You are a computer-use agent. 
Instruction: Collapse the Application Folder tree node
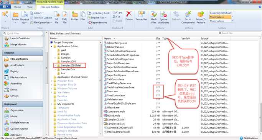coord(52,46)
